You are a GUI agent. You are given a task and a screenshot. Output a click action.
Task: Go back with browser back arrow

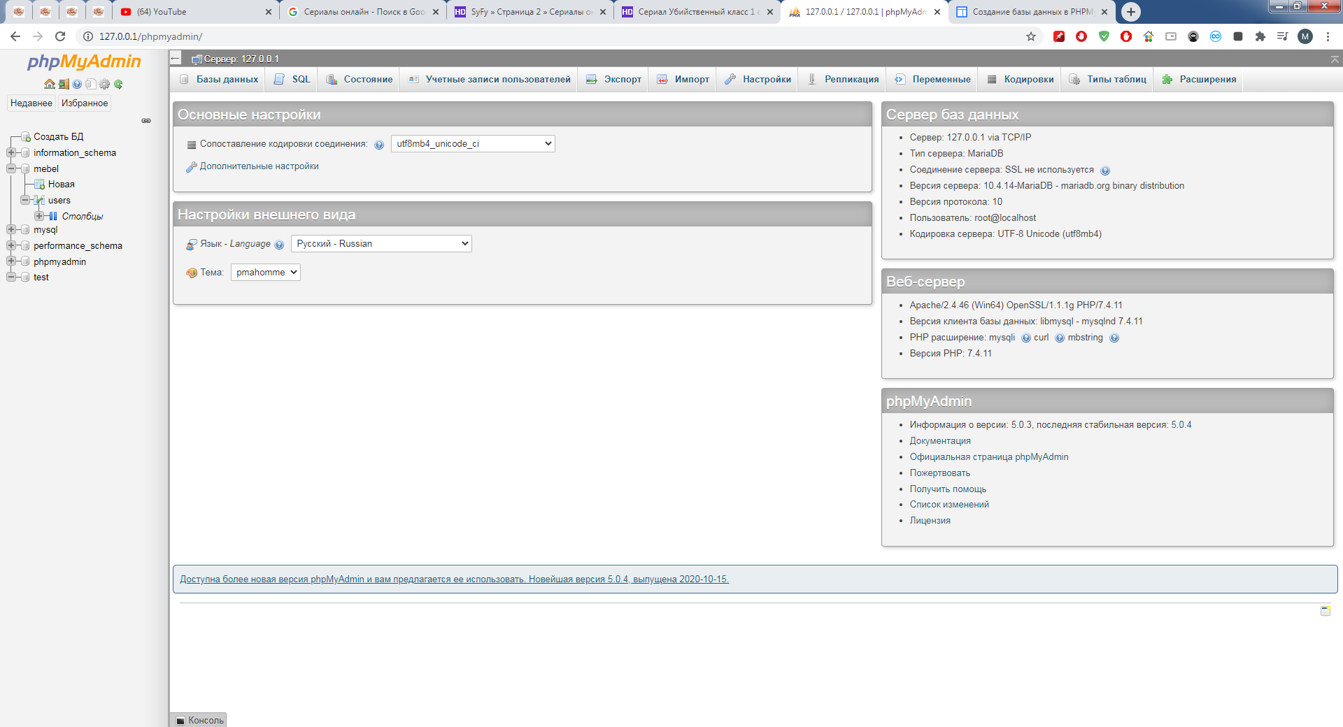point(15,36)
